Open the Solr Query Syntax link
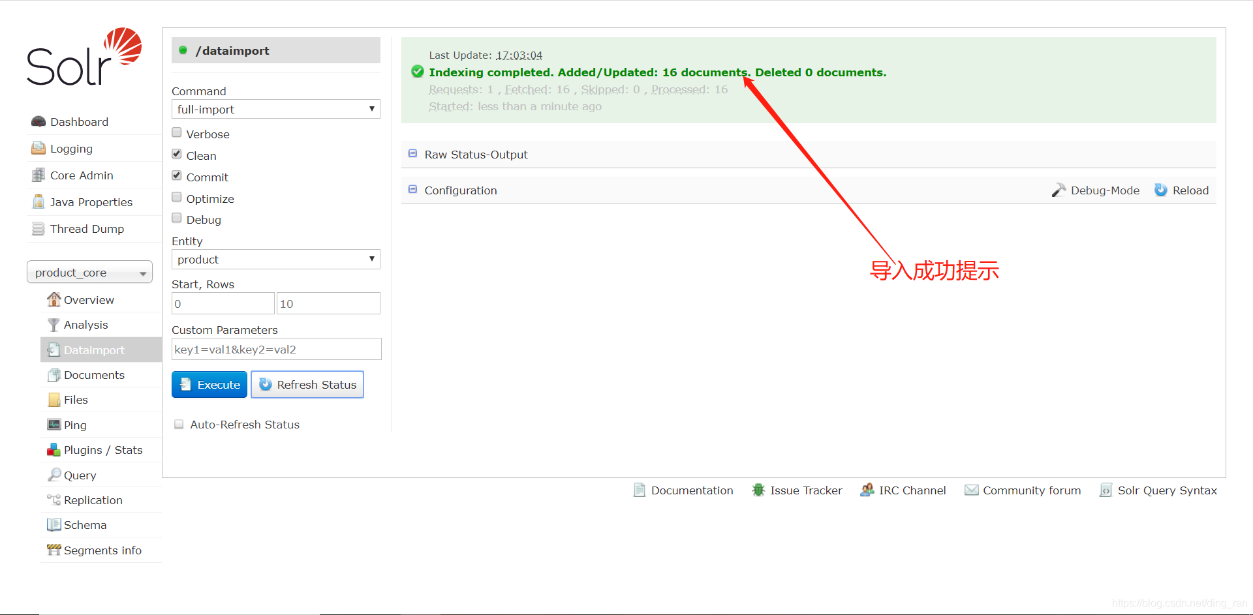1253x615 pixels. 1167,490
